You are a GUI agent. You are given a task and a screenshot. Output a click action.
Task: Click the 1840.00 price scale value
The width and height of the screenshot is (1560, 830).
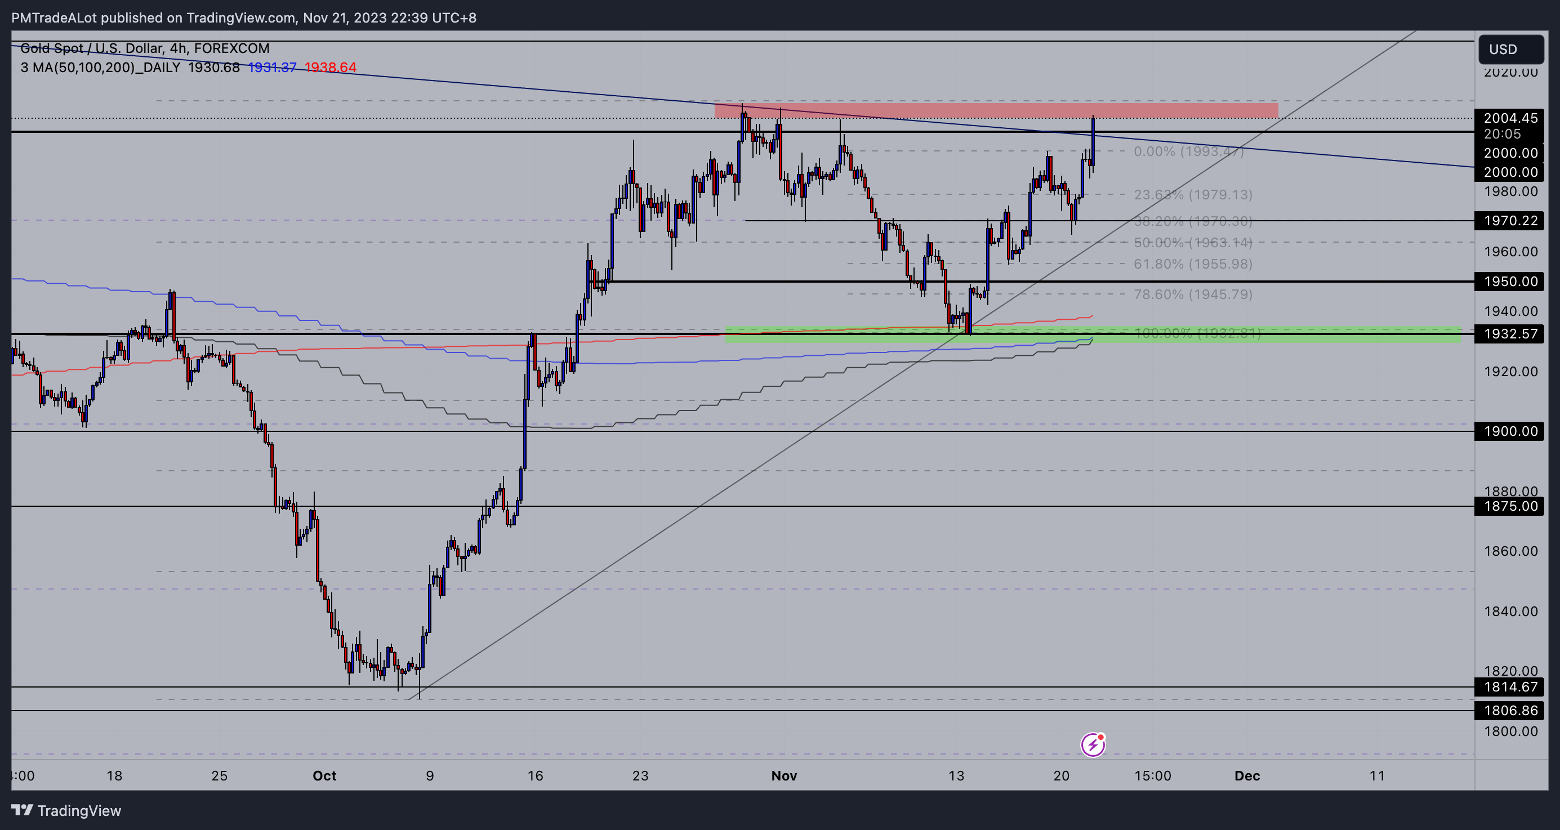[1510, 611]
